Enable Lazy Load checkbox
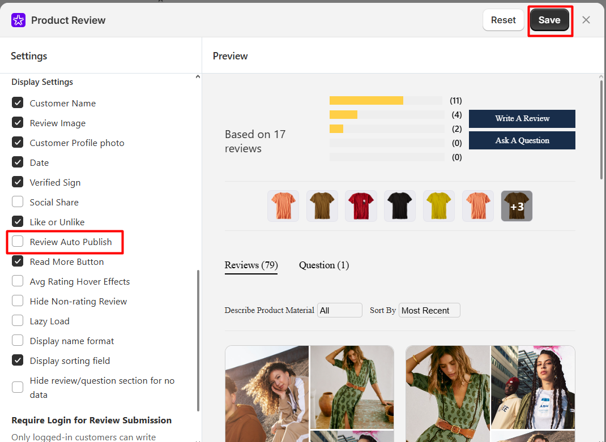Image resolution: width=606 pixels, height=442 pixels. pyautogui.click(x=18, y=321)
